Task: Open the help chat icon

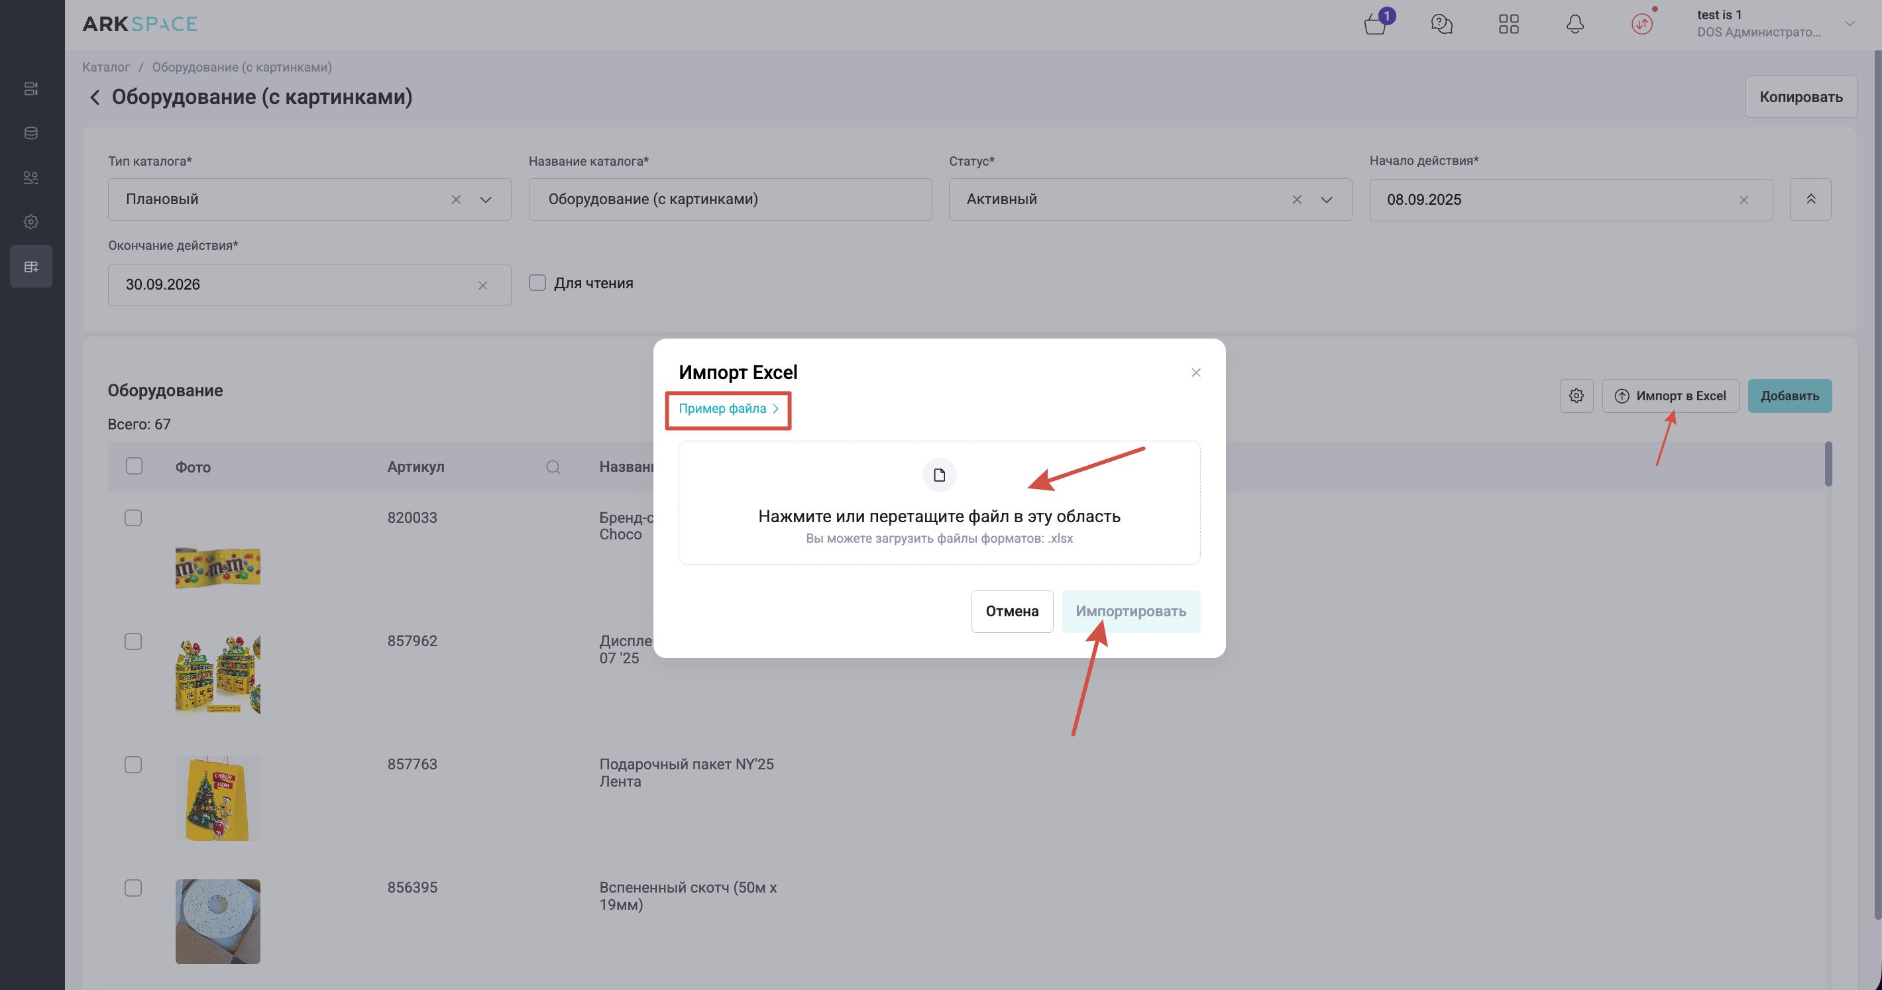Action: [x=1441, y=24]
